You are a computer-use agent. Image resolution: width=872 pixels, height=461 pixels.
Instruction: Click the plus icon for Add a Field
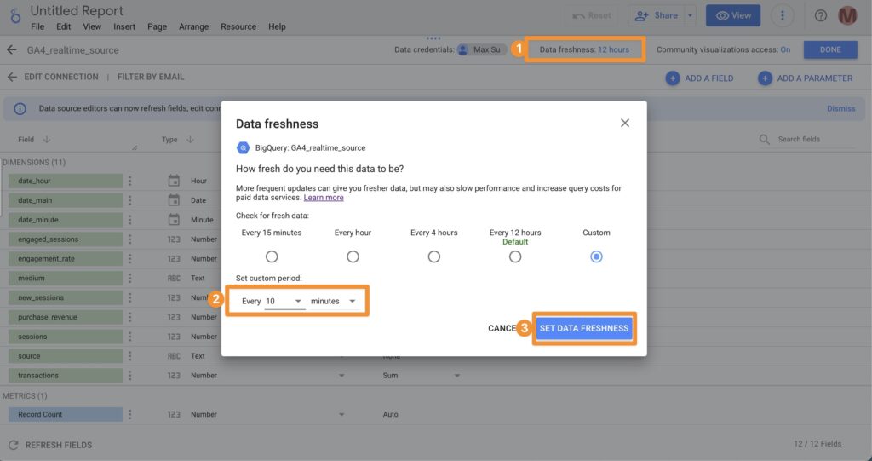pos(673,78)
